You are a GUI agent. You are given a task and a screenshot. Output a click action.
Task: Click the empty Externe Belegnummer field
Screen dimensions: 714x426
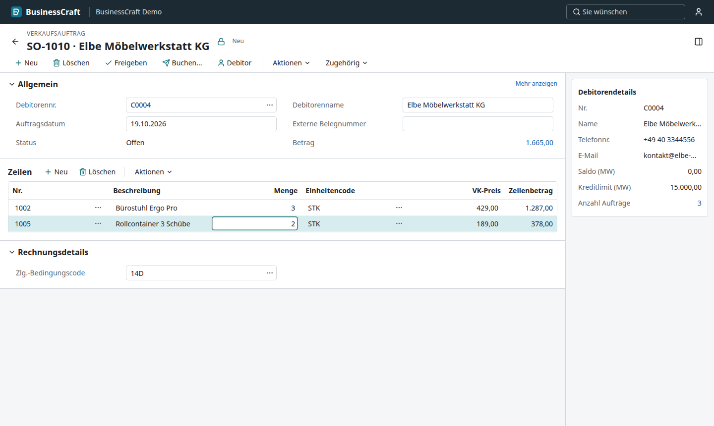point(478,124)
